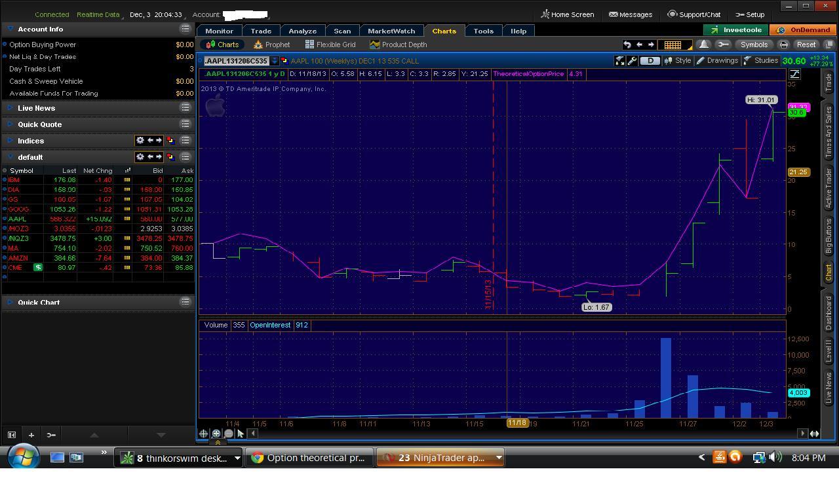Toggle the D timeframe button
The height and width of the screenshot is (503, 839).
coord(650,61)
